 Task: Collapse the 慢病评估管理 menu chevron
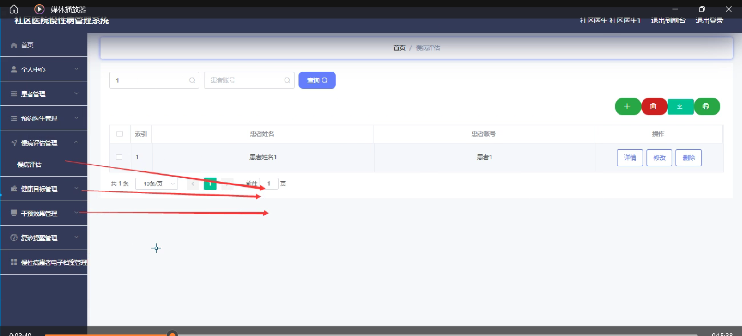76,142
